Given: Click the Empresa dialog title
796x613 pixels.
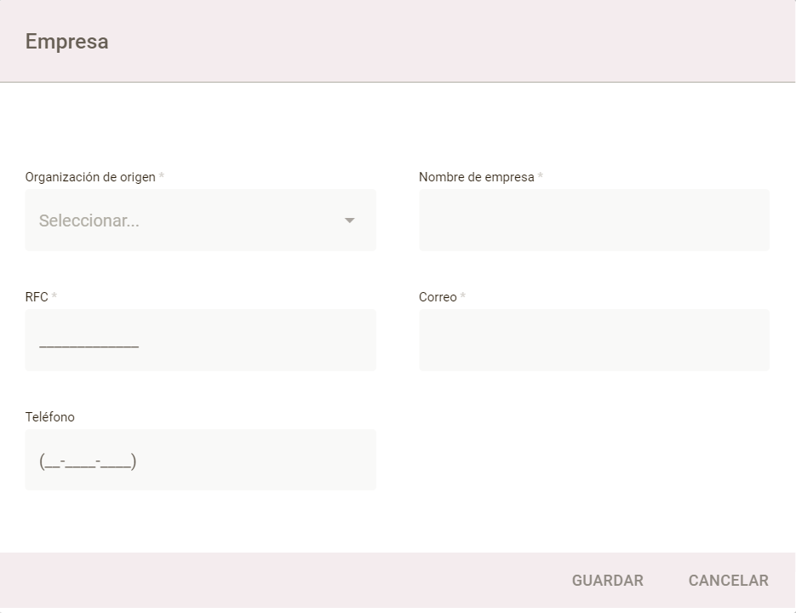Looking at the screenshot, I should pyautogui.click(x=66, y=42).
